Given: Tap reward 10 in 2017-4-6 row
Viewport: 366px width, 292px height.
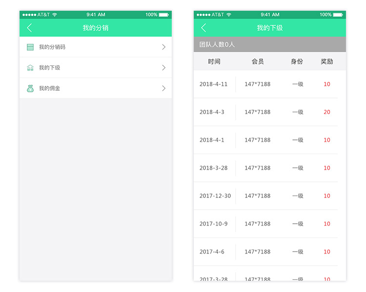Looking at the screenshot, I should coord(327,252).
